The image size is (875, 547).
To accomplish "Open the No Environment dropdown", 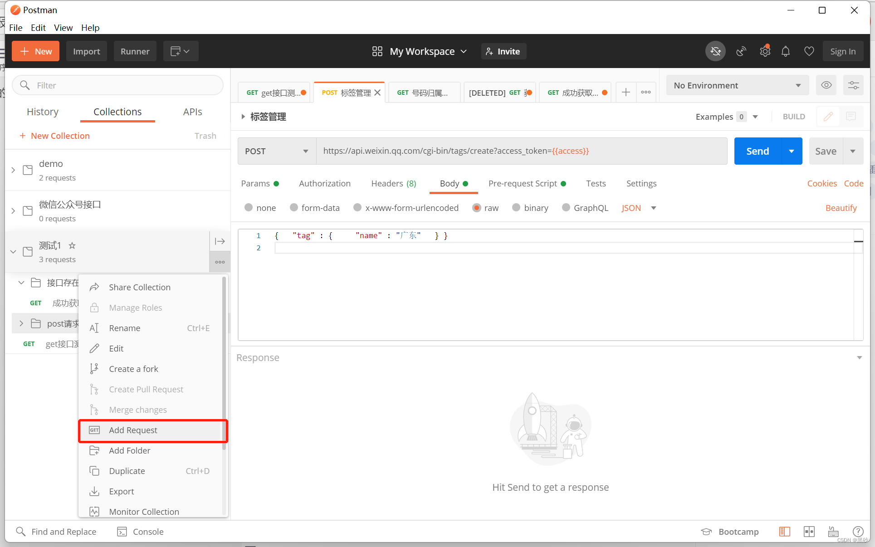I will tap(737, 85).
